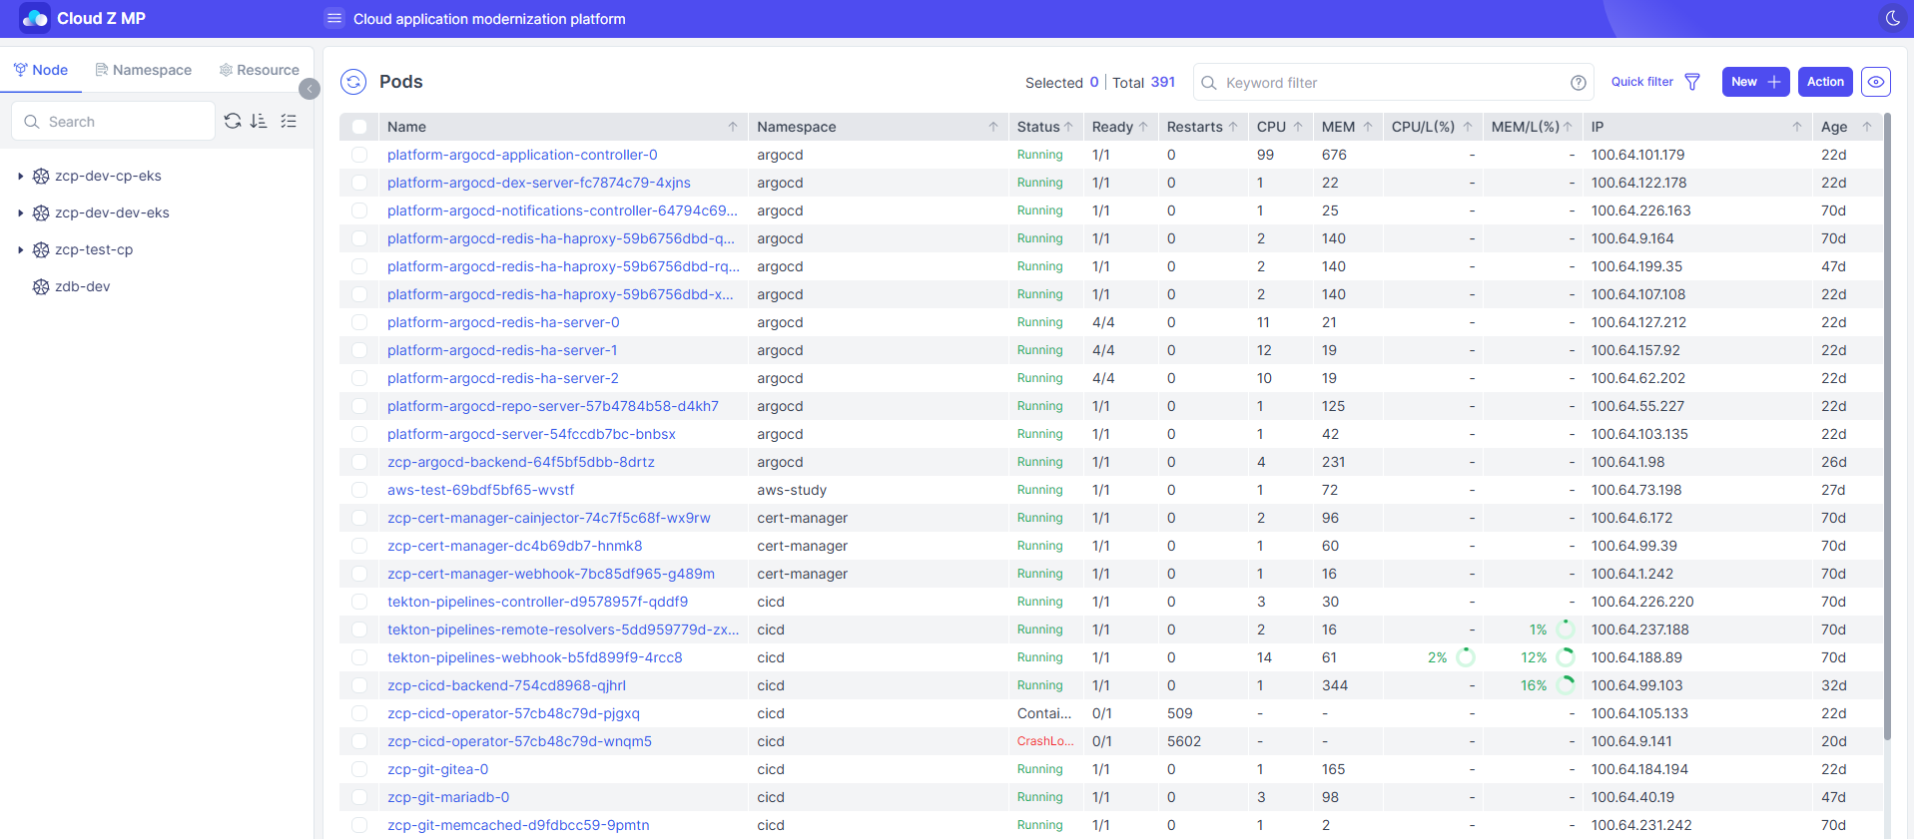
Task: Sort by the Status column arrow
Action: (x=1068, y=127)
